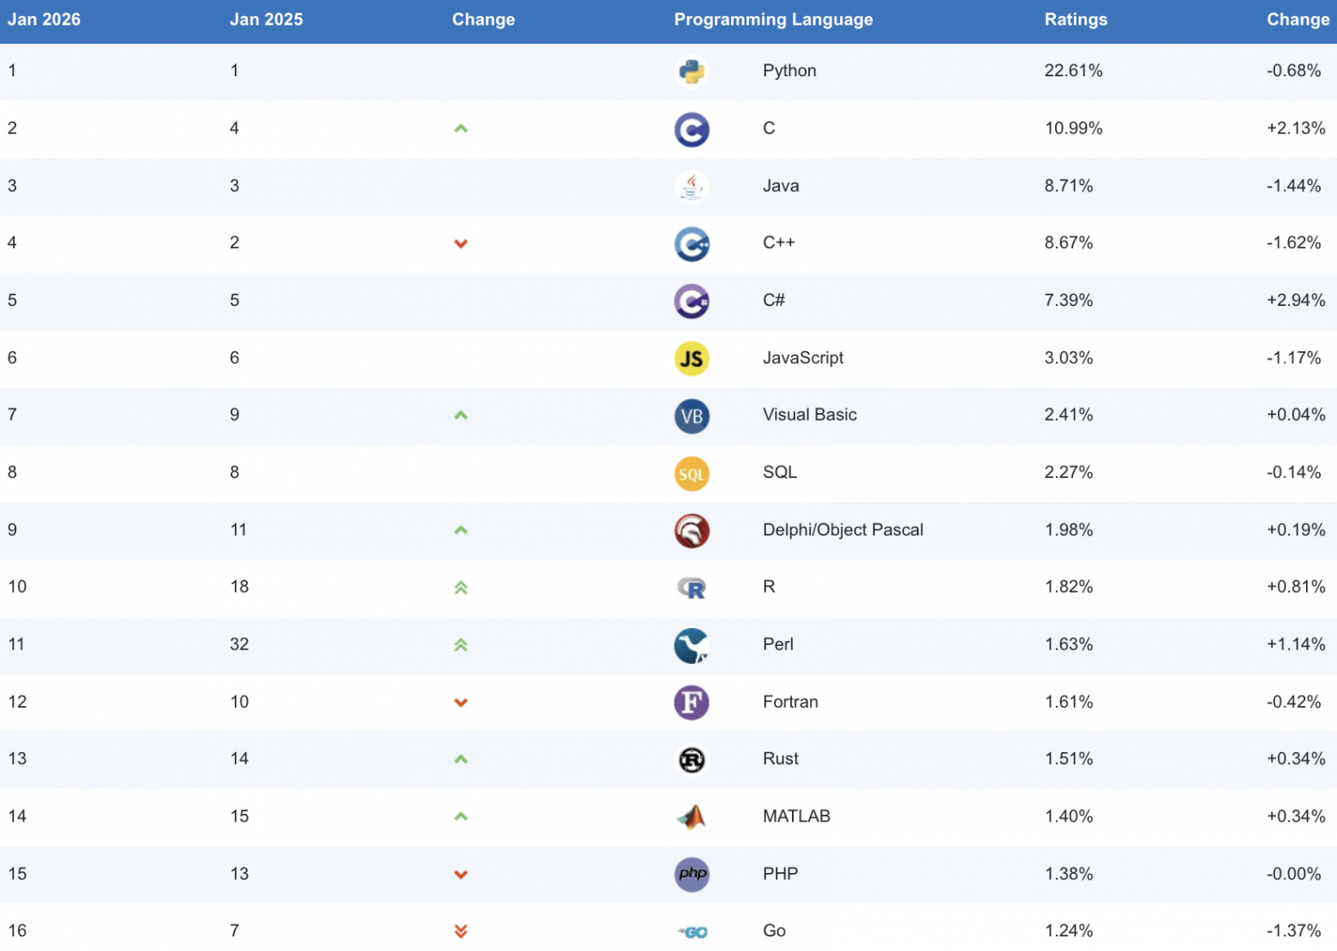Click the green up arrow for C
The height and width of the screenshot is (951, 1337).
461,129
